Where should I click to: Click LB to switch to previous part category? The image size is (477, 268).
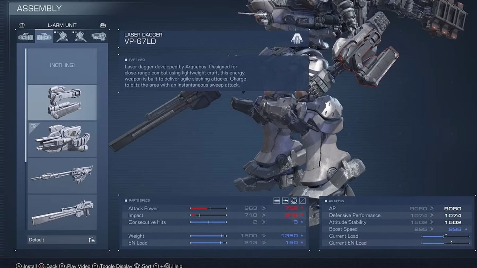click(22, 25)
